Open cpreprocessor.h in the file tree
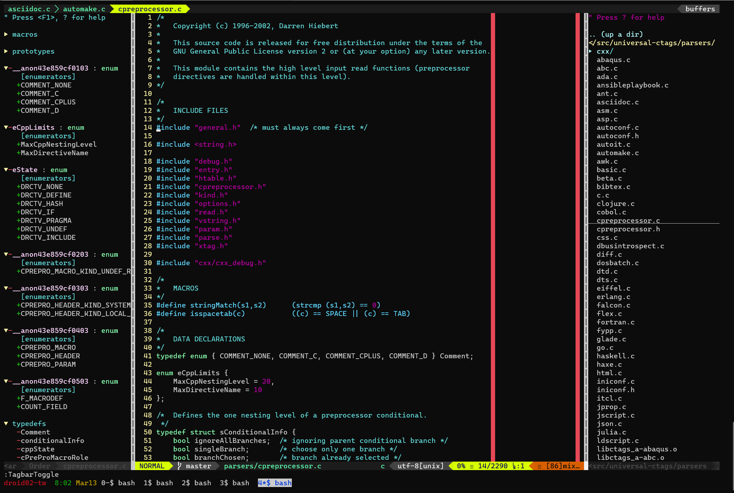The height and width of the screenshot is (493, 734). (x=628, y=229)
